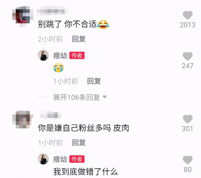This screenshot has height=178, width=201.
Task: Reply to the 你是嫌自己粉丝多吗 comment
Action: 79,142
